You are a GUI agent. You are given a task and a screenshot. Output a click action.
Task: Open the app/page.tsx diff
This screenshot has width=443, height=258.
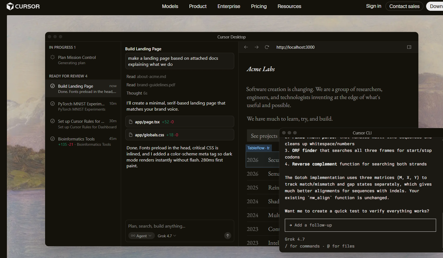pos(180,122)
